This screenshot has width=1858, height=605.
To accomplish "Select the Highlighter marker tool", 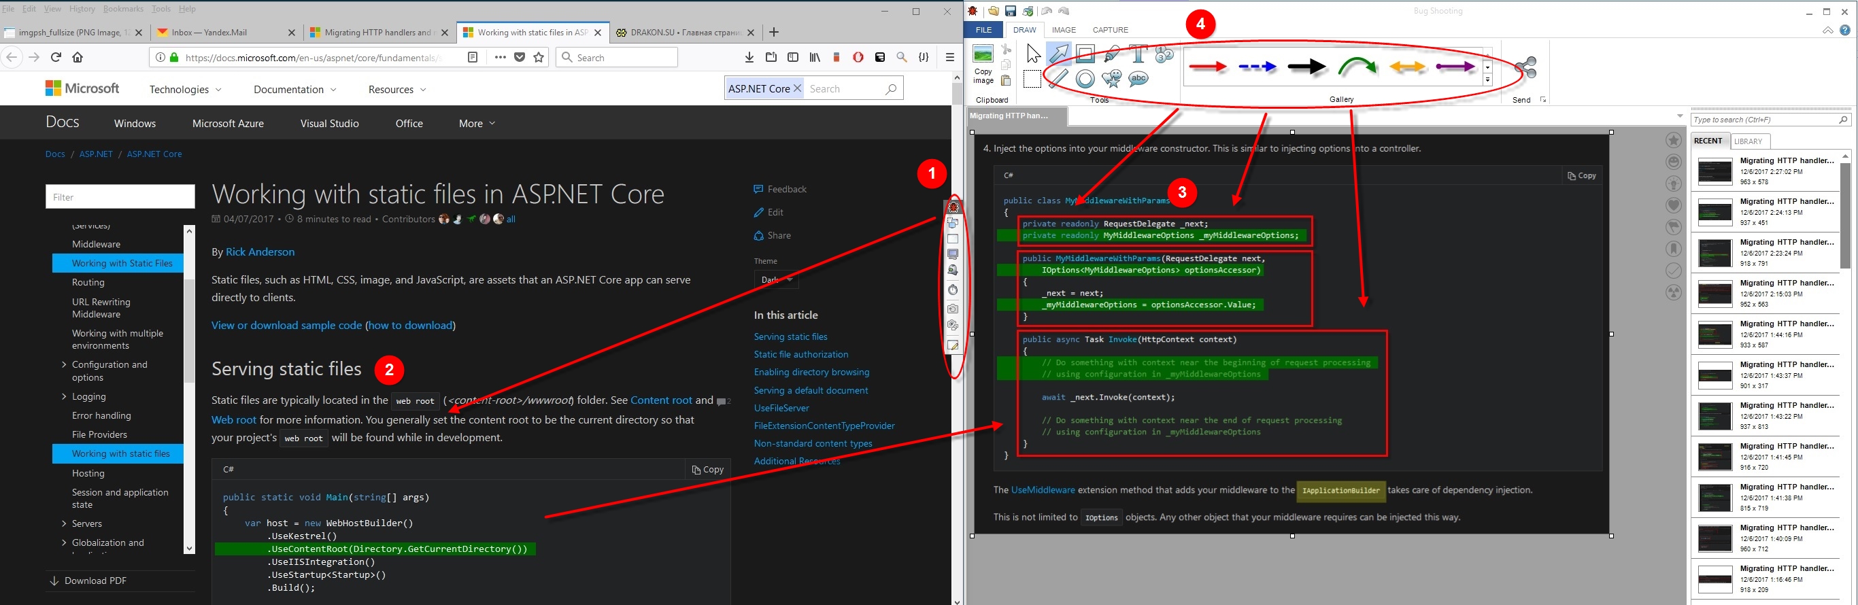I will coord(1111,53).
